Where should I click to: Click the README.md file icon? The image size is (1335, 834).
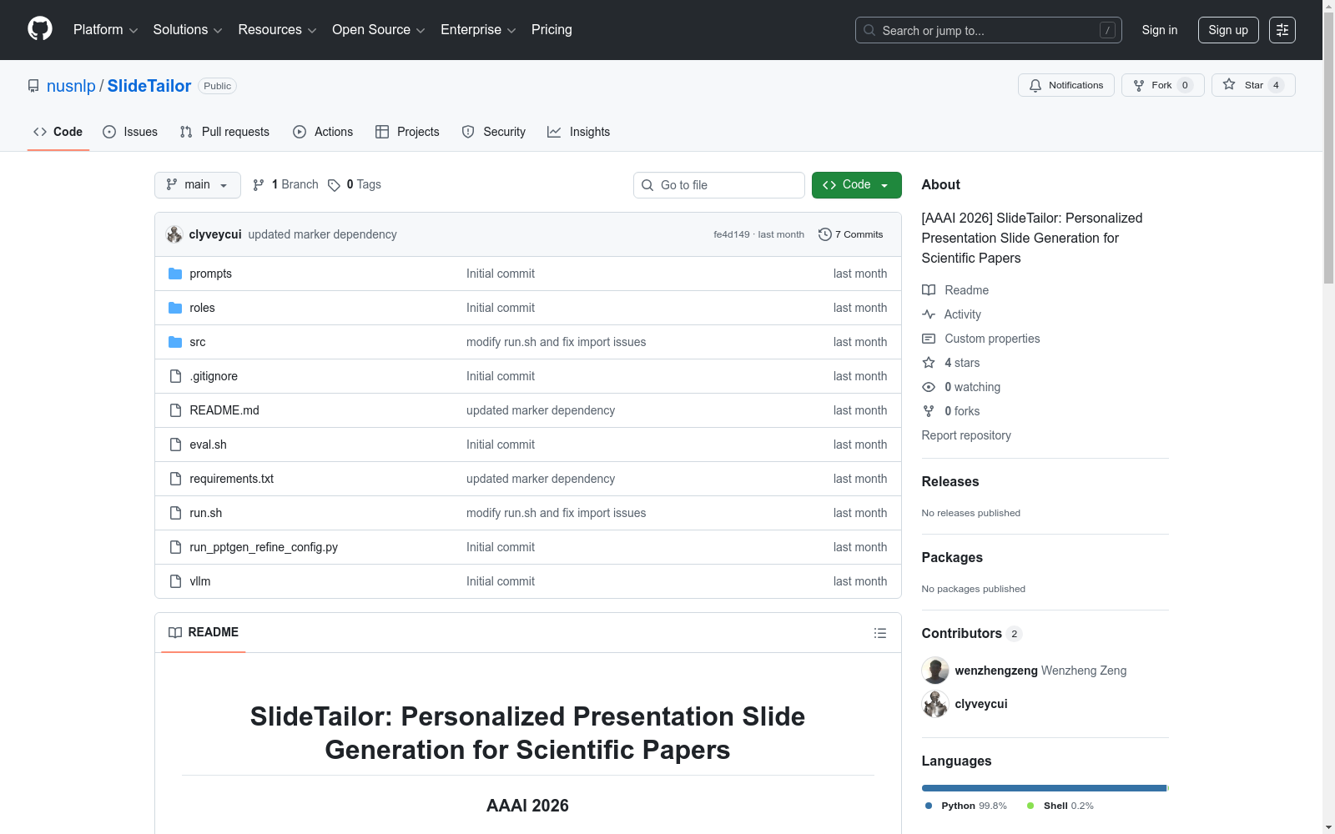[x=175, y=410]
